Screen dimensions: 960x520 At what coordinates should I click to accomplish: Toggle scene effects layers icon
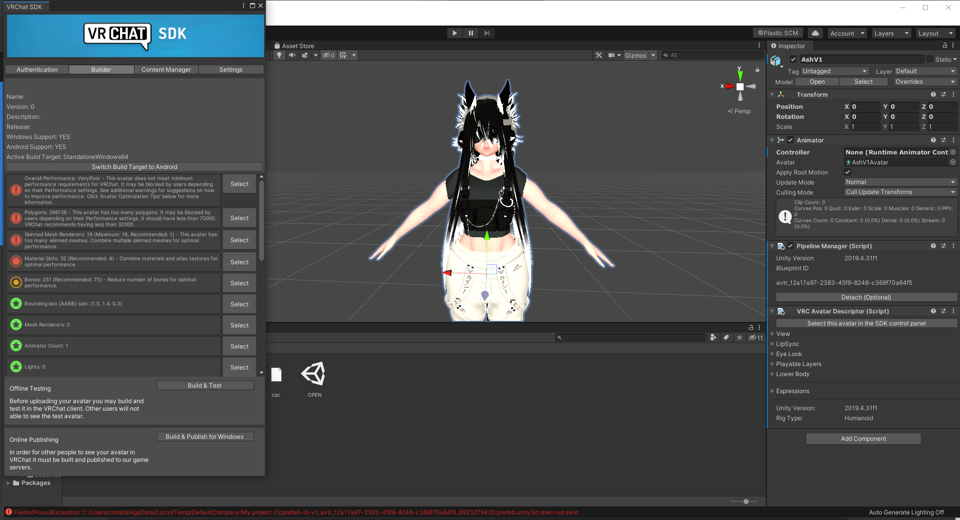pos(305,55)
